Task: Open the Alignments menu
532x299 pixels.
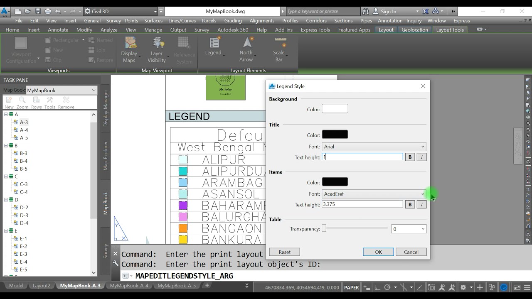Action: pos(262,21)
